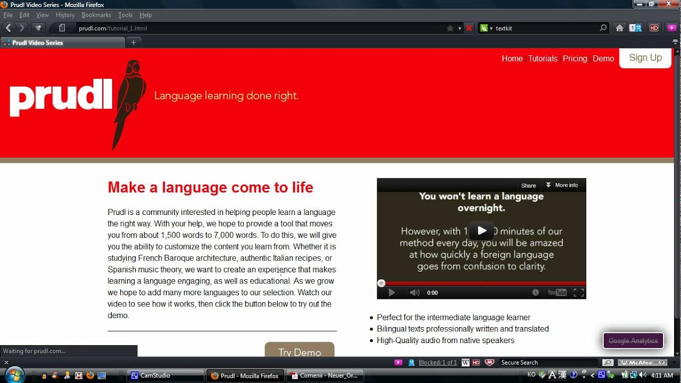
Task: Click the small play icon in the video controls
Action: pos(392,293)
